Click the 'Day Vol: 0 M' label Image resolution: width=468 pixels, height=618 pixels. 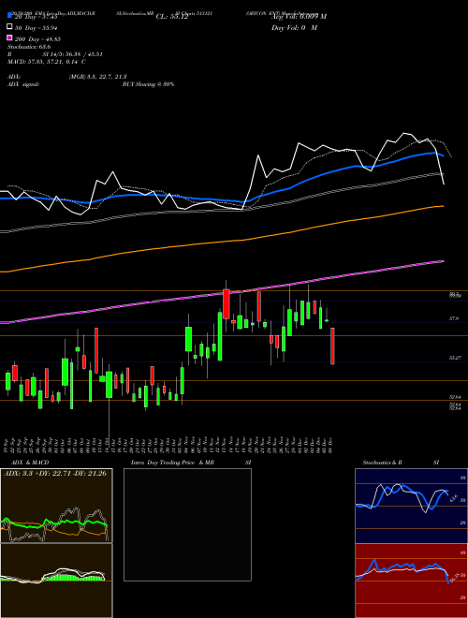point(294,27)
